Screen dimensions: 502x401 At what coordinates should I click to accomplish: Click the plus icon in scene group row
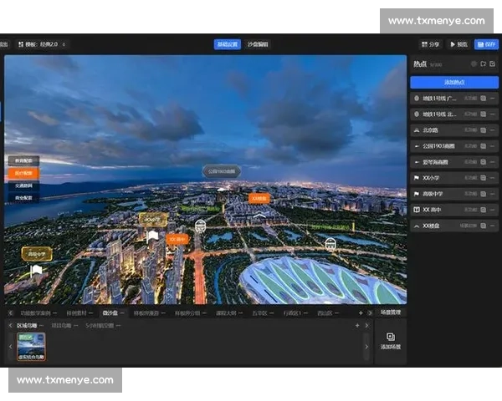357,325
